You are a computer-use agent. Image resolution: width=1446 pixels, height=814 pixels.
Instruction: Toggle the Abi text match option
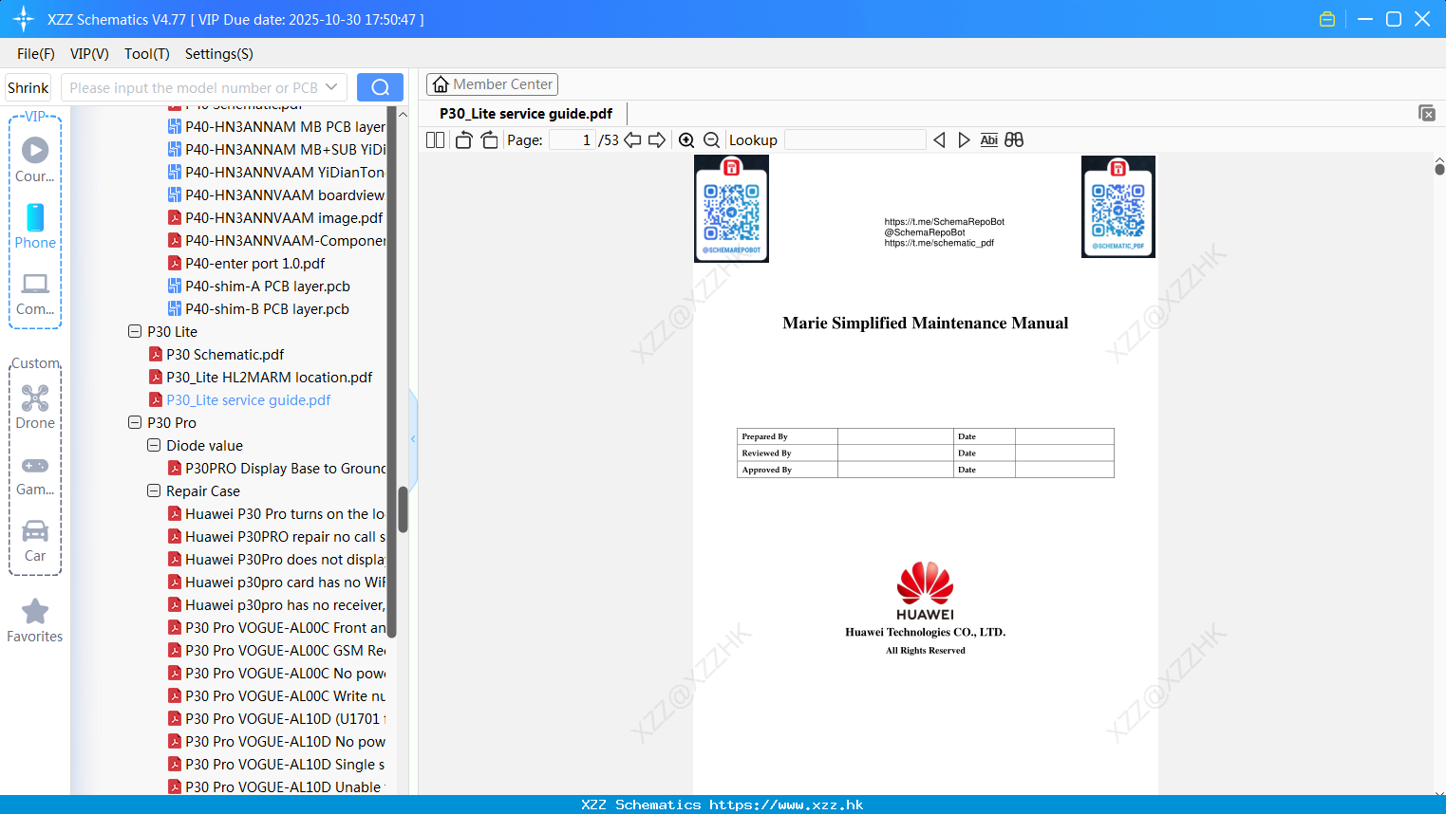pos(988,140)
